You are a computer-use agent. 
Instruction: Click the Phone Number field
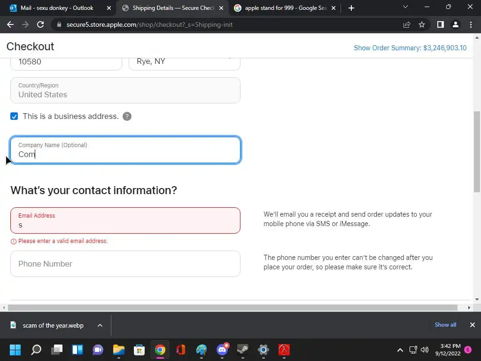[x=125, y=264]
